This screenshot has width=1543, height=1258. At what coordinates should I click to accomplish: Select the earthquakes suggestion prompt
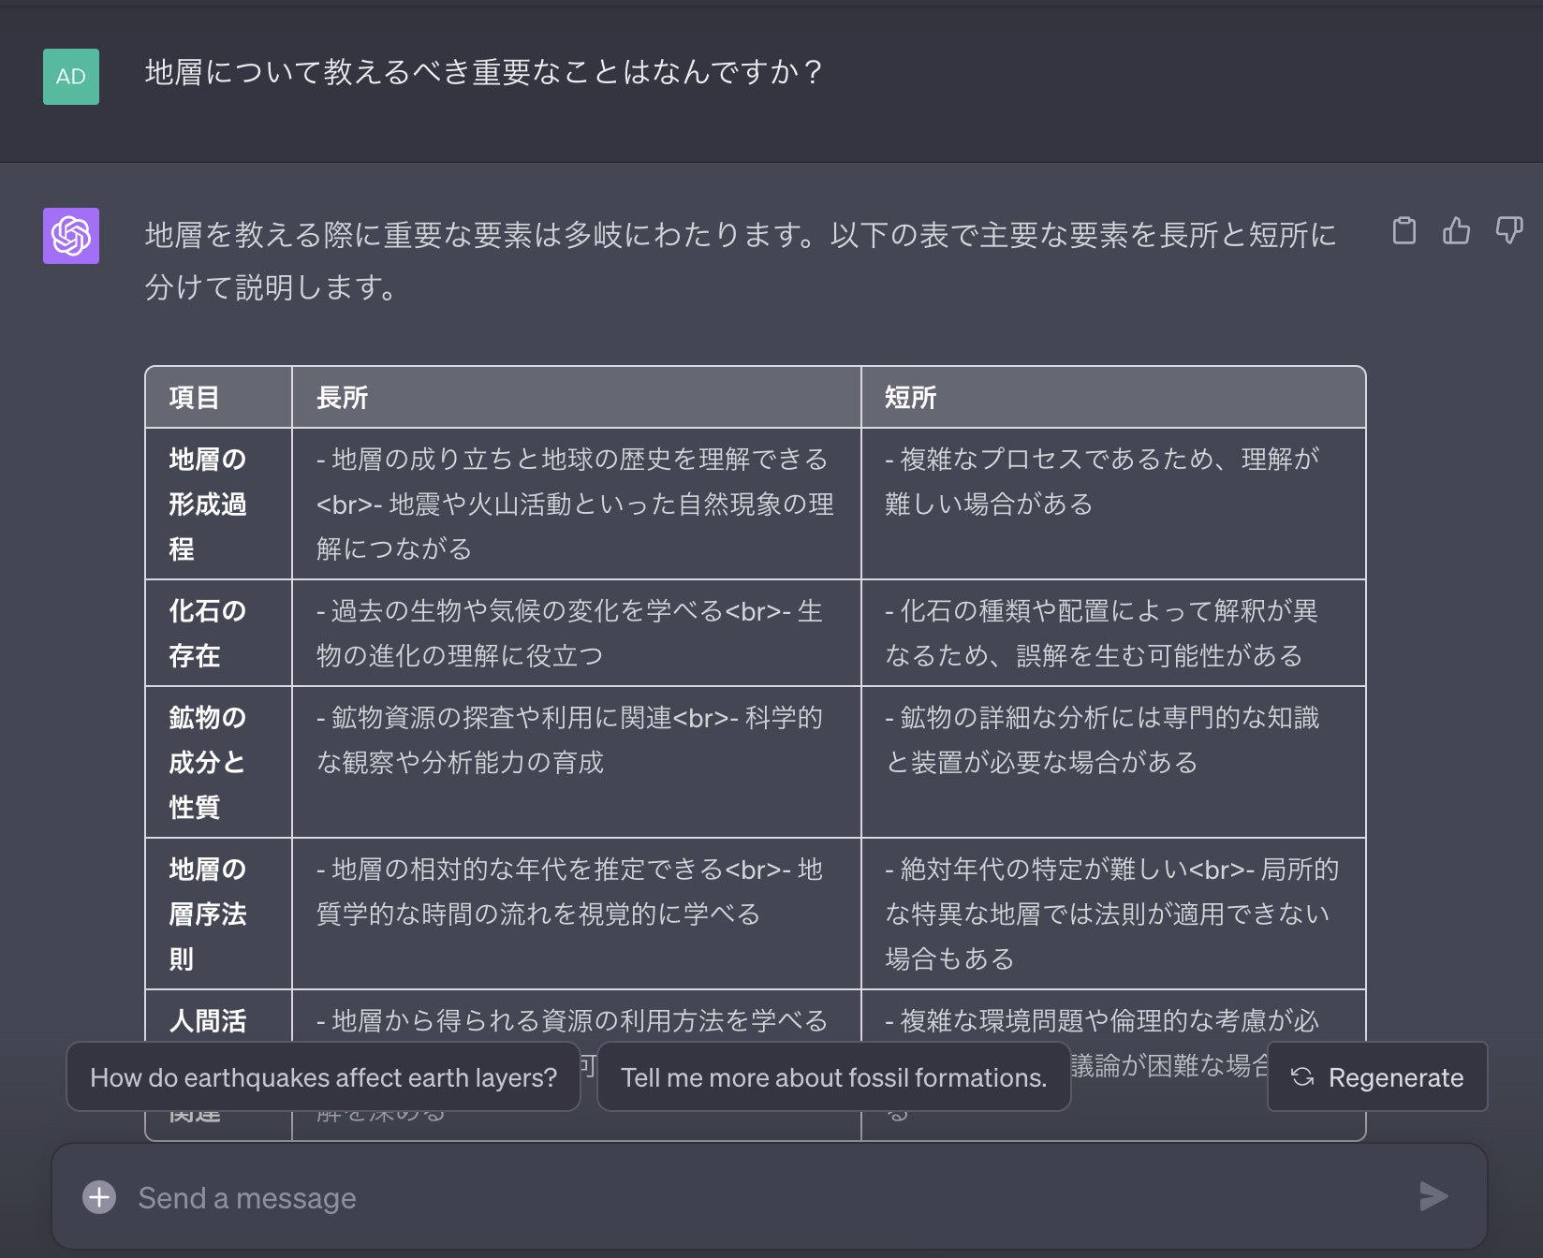click(x=323, y=1077)
